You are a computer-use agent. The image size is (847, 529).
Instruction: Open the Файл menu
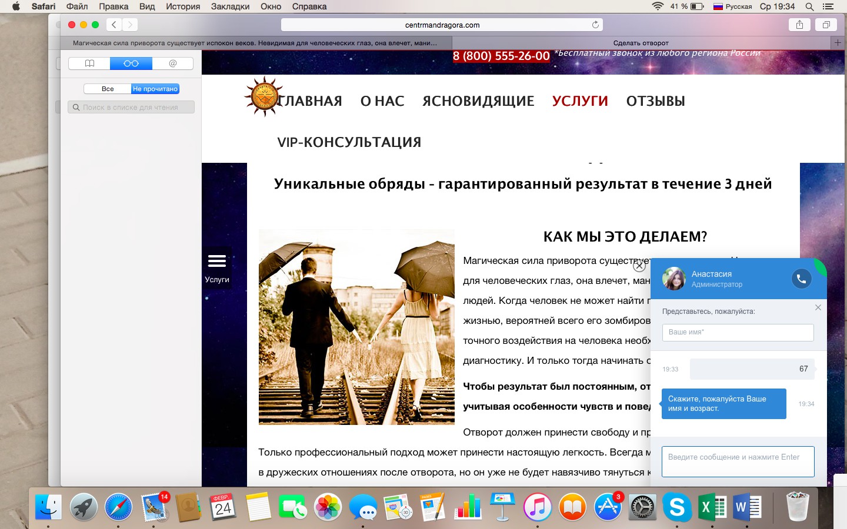(77, 6)
